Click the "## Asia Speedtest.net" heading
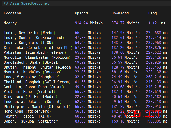The width and height of the screenshot is (171, 128). tap(26, 3)
